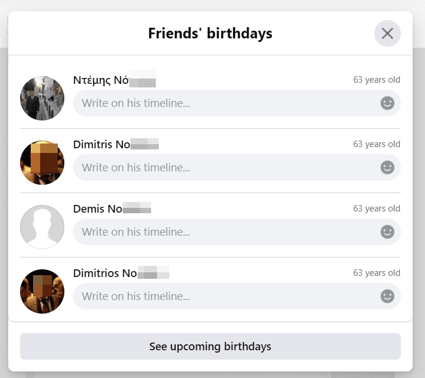
Task: Click the Friends' birthdays heading
Action: pos(210,34)
